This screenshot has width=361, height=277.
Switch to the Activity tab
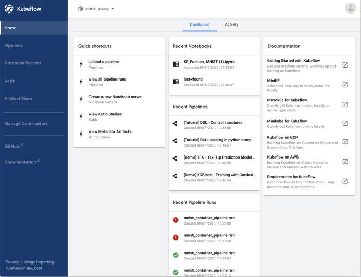tap(231, 24)
